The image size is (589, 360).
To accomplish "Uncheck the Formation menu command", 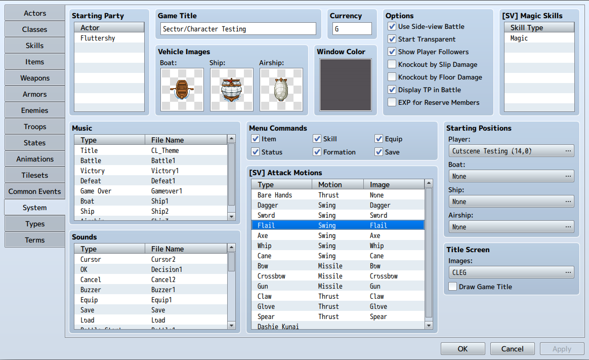I will pos(317,152).
